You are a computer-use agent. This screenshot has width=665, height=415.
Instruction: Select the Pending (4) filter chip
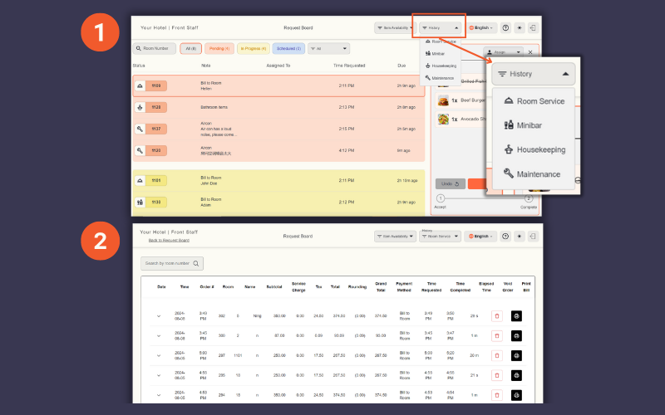(x=219, y=49)
